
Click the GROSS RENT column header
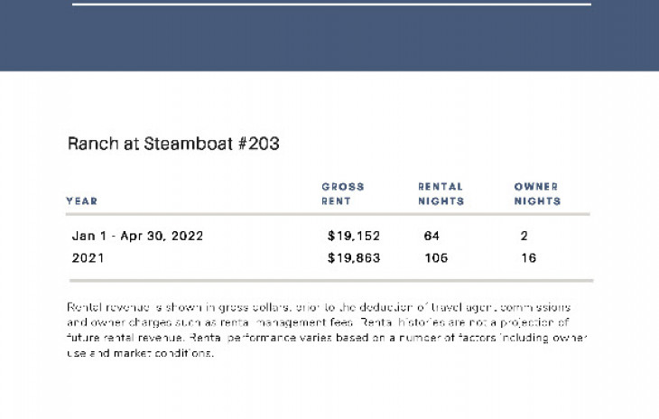tap(343, 194)
